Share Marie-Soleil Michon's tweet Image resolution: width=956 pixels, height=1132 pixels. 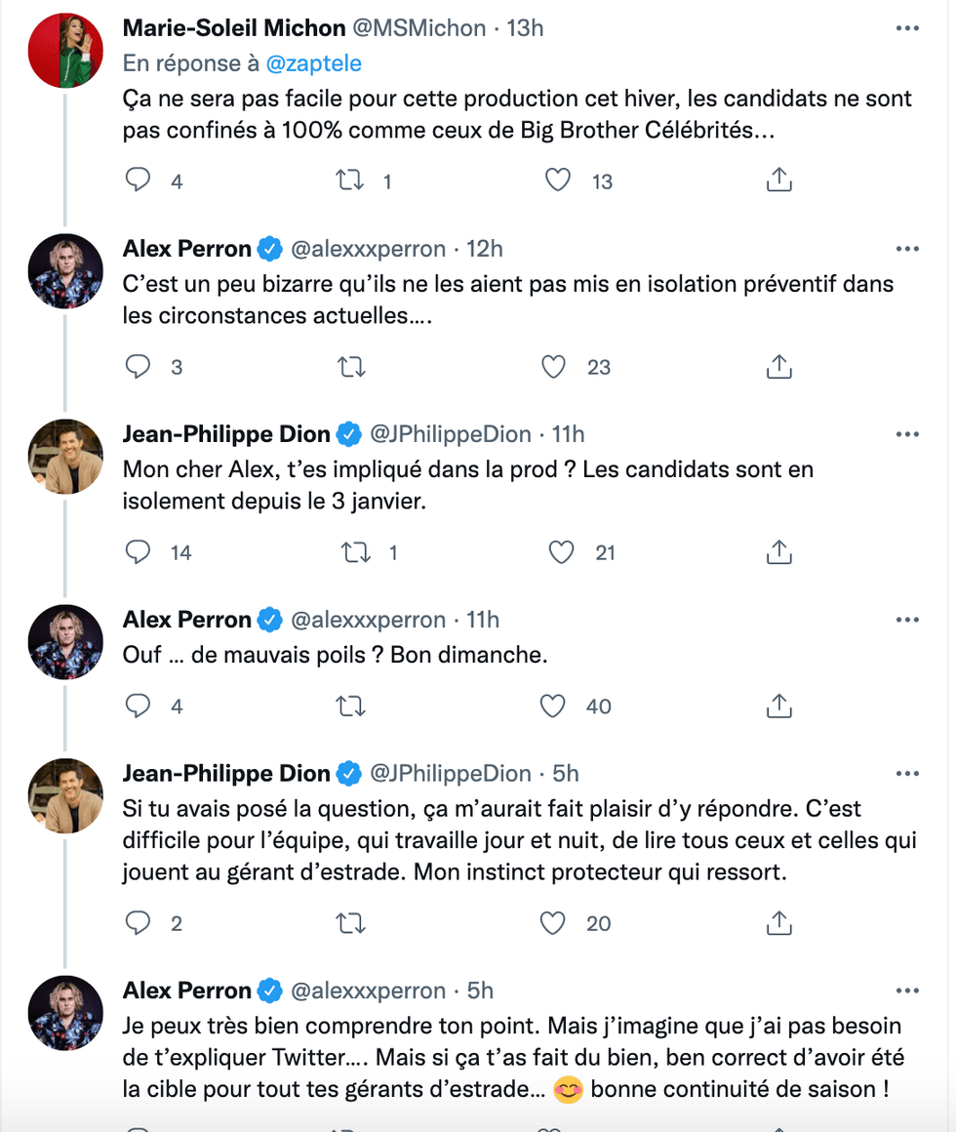(778, 181)
